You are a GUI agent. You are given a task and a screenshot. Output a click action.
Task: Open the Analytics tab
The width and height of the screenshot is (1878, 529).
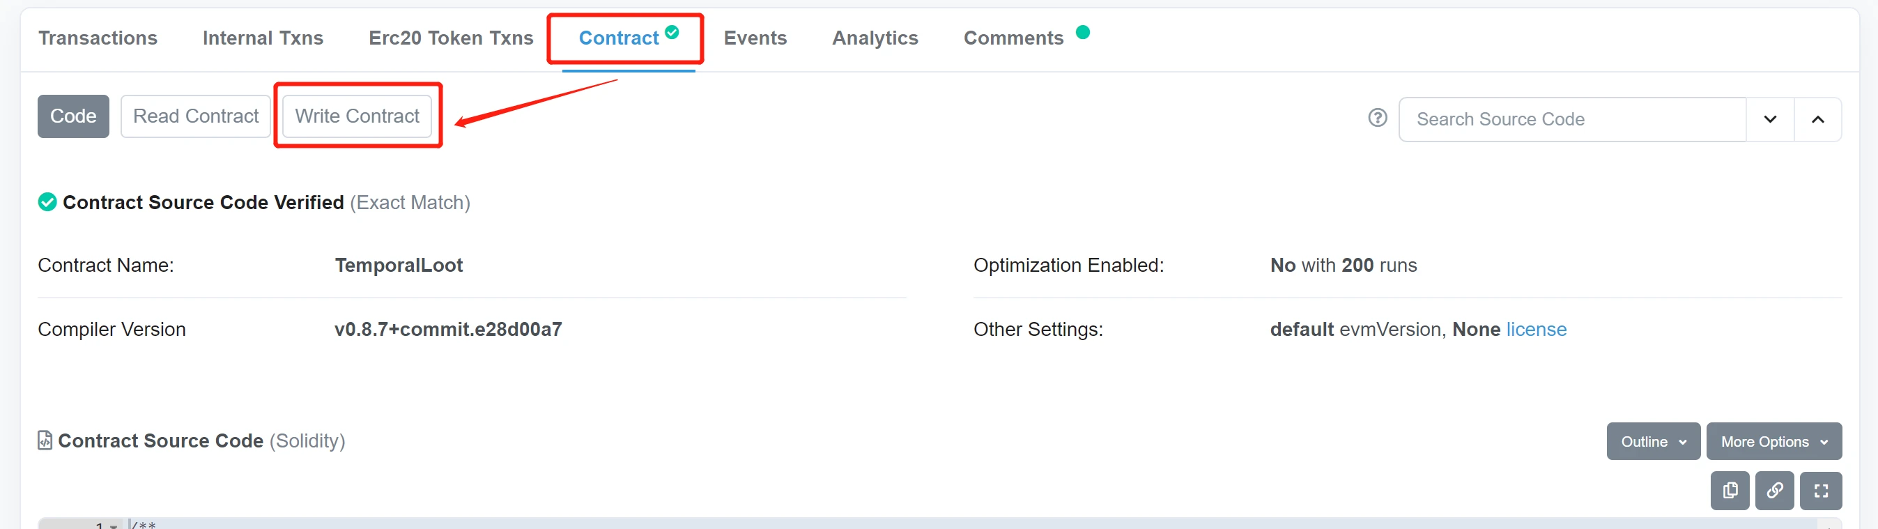[x=875, y=38]
